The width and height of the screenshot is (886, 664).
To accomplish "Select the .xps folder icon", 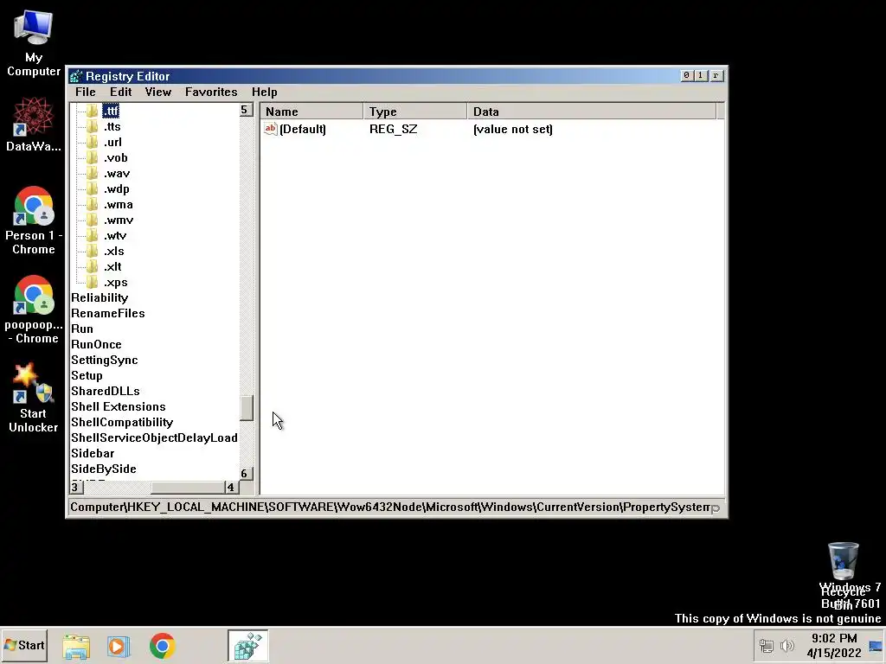I will tap(93, 282).
